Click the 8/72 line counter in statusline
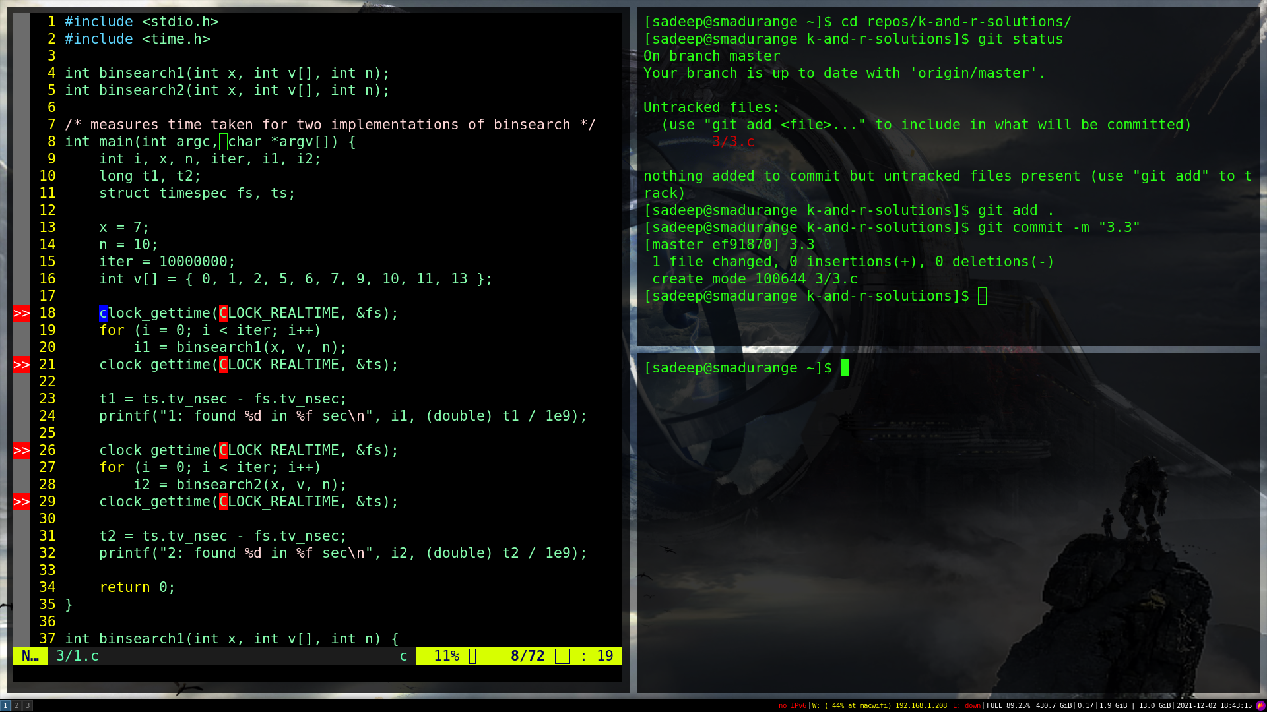 527,656
